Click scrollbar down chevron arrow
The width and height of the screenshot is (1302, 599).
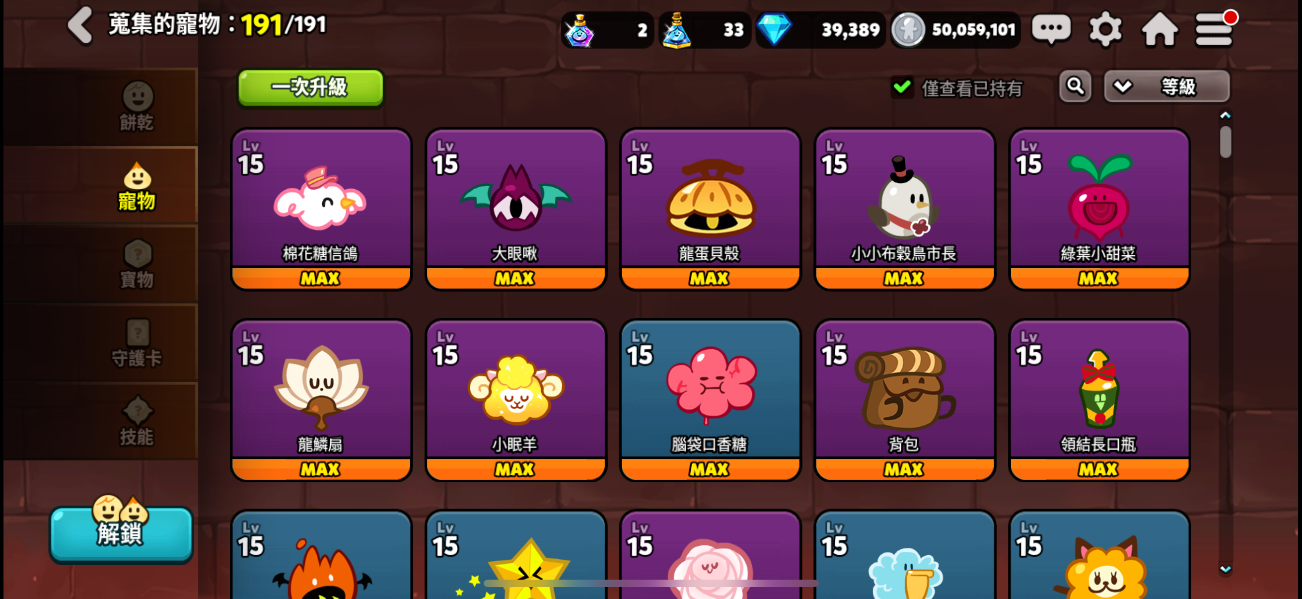click(x=1225, y=569)
